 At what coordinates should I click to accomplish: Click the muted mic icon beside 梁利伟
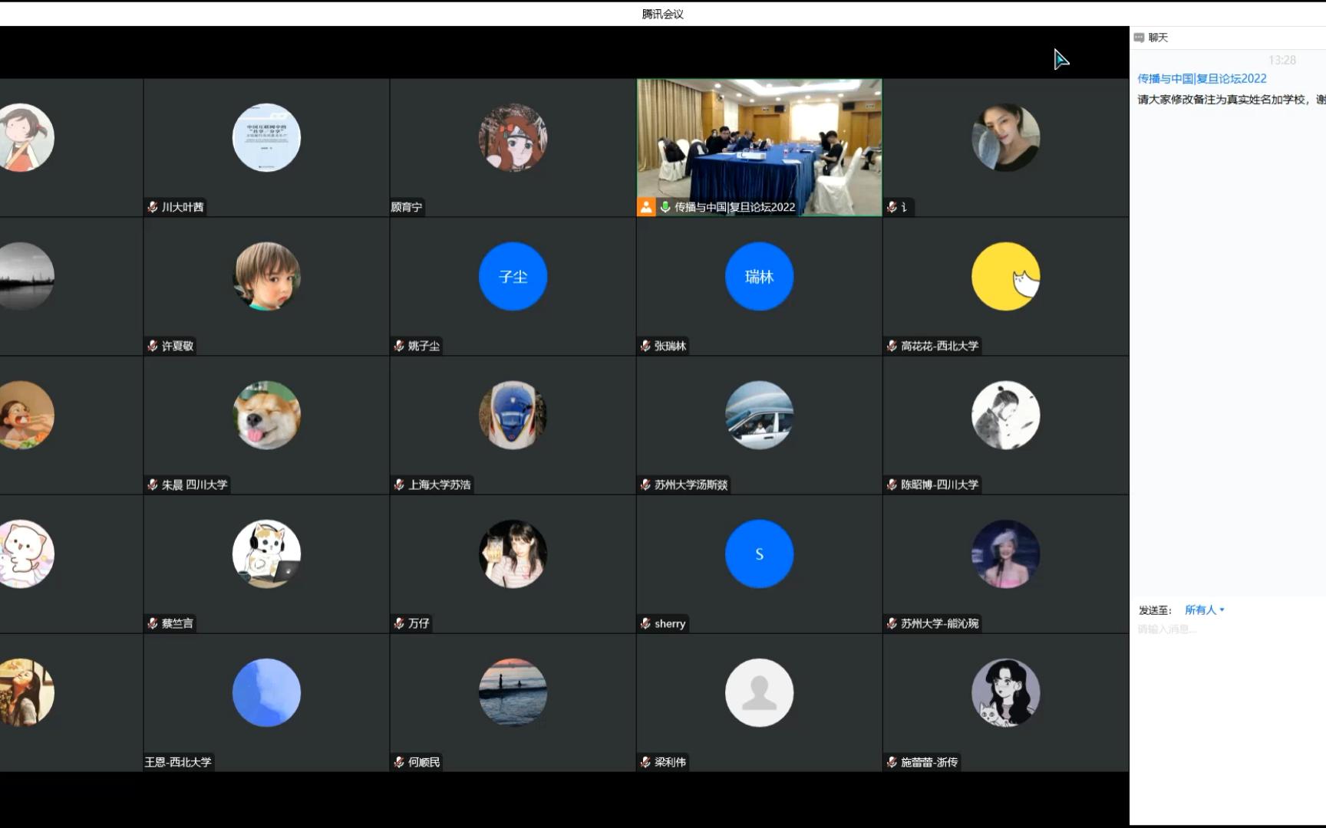(645, 762)
